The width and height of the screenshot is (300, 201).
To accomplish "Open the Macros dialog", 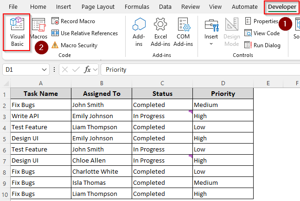I will click(38, 29).
